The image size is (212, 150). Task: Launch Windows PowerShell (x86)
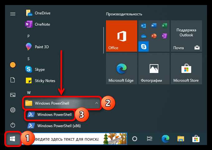tap(54, 126)
